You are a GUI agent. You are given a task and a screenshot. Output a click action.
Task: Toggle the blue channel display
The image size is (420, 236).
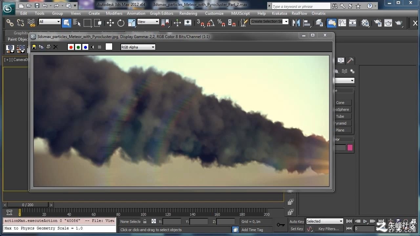[x=85, y=47]
